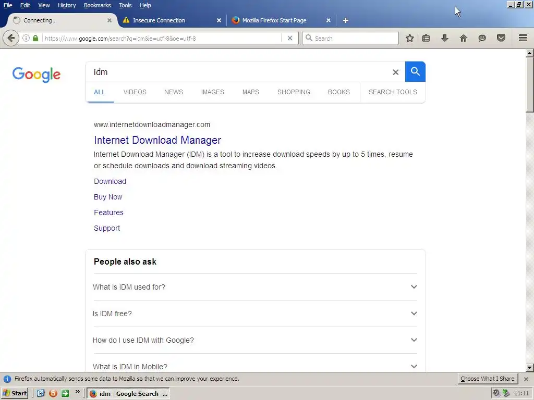Viewport: 534px width, 400px height.
Task: Switch to BOOKS search results
Action: 339,92
